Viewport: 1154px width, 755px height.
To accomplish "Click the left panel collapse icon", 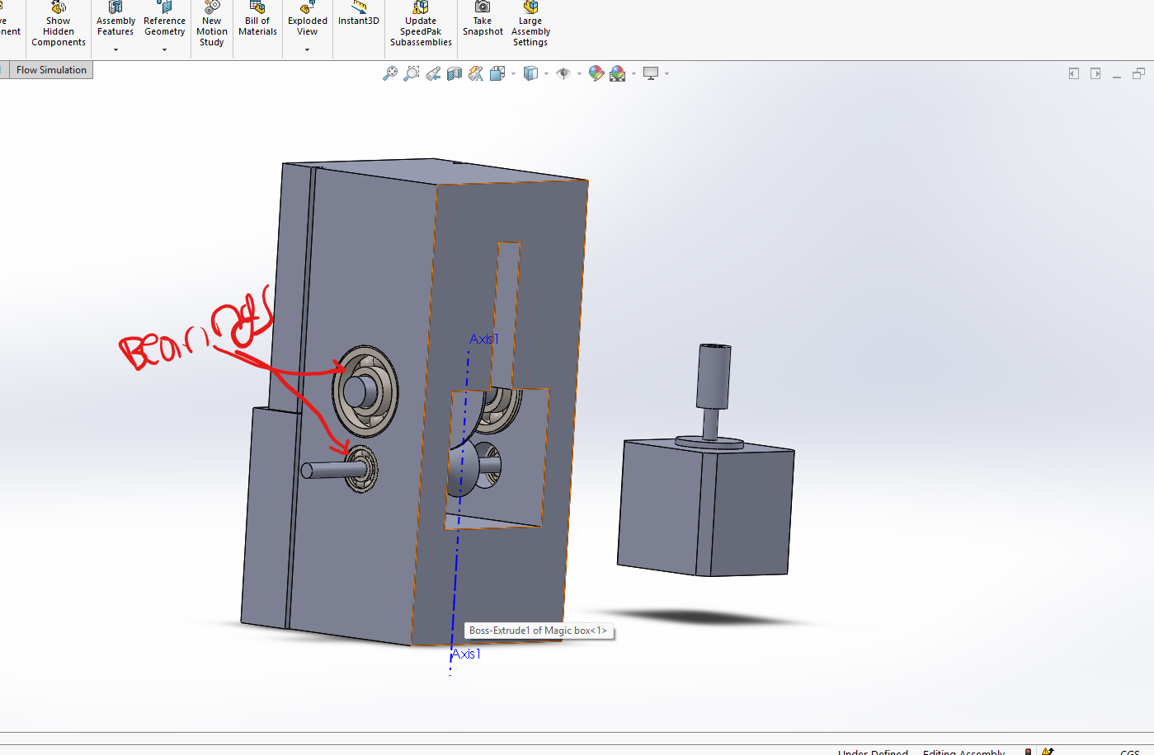I will [x=1074, y=73].
